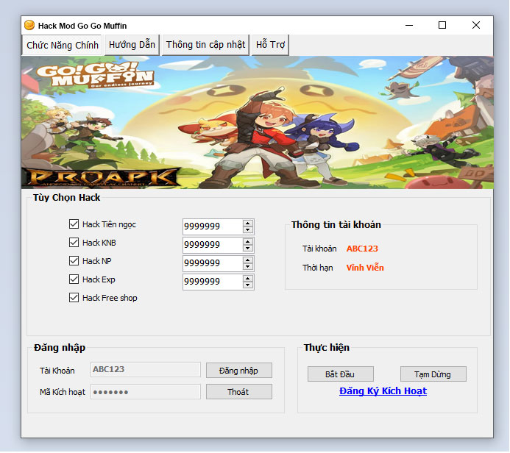Click the account name ABC123 in red

(362, 249)
